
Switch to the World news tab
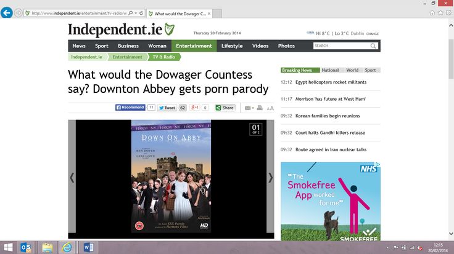pyautogui.click(x=352, y=70)
